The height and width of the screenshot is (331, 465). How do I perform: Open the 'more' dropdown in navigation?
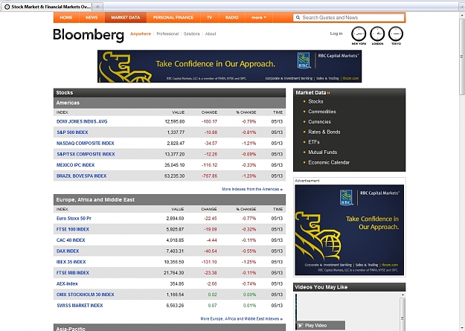coord(259,18)
